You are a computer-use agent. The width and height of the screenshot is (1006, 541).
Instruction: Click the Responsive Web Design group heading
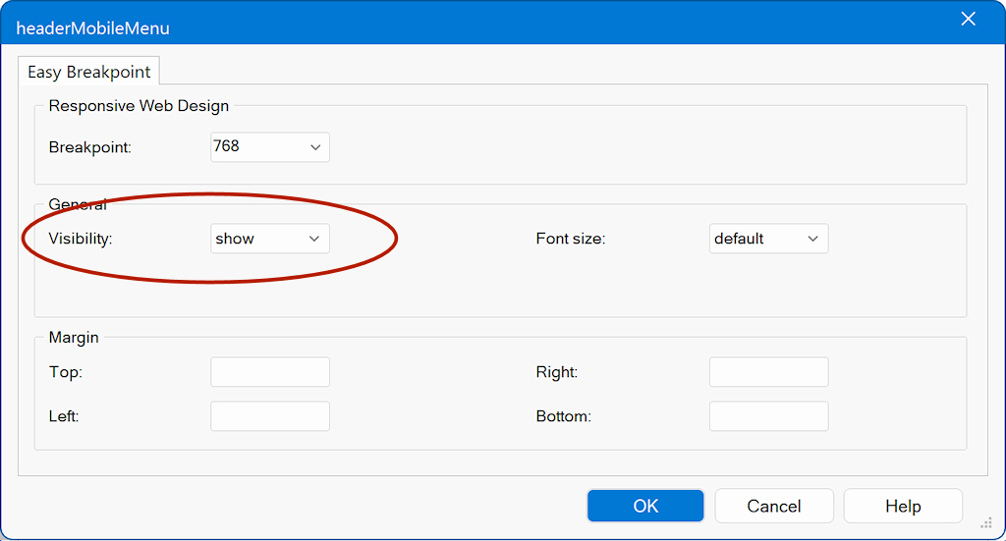[139, 106]
